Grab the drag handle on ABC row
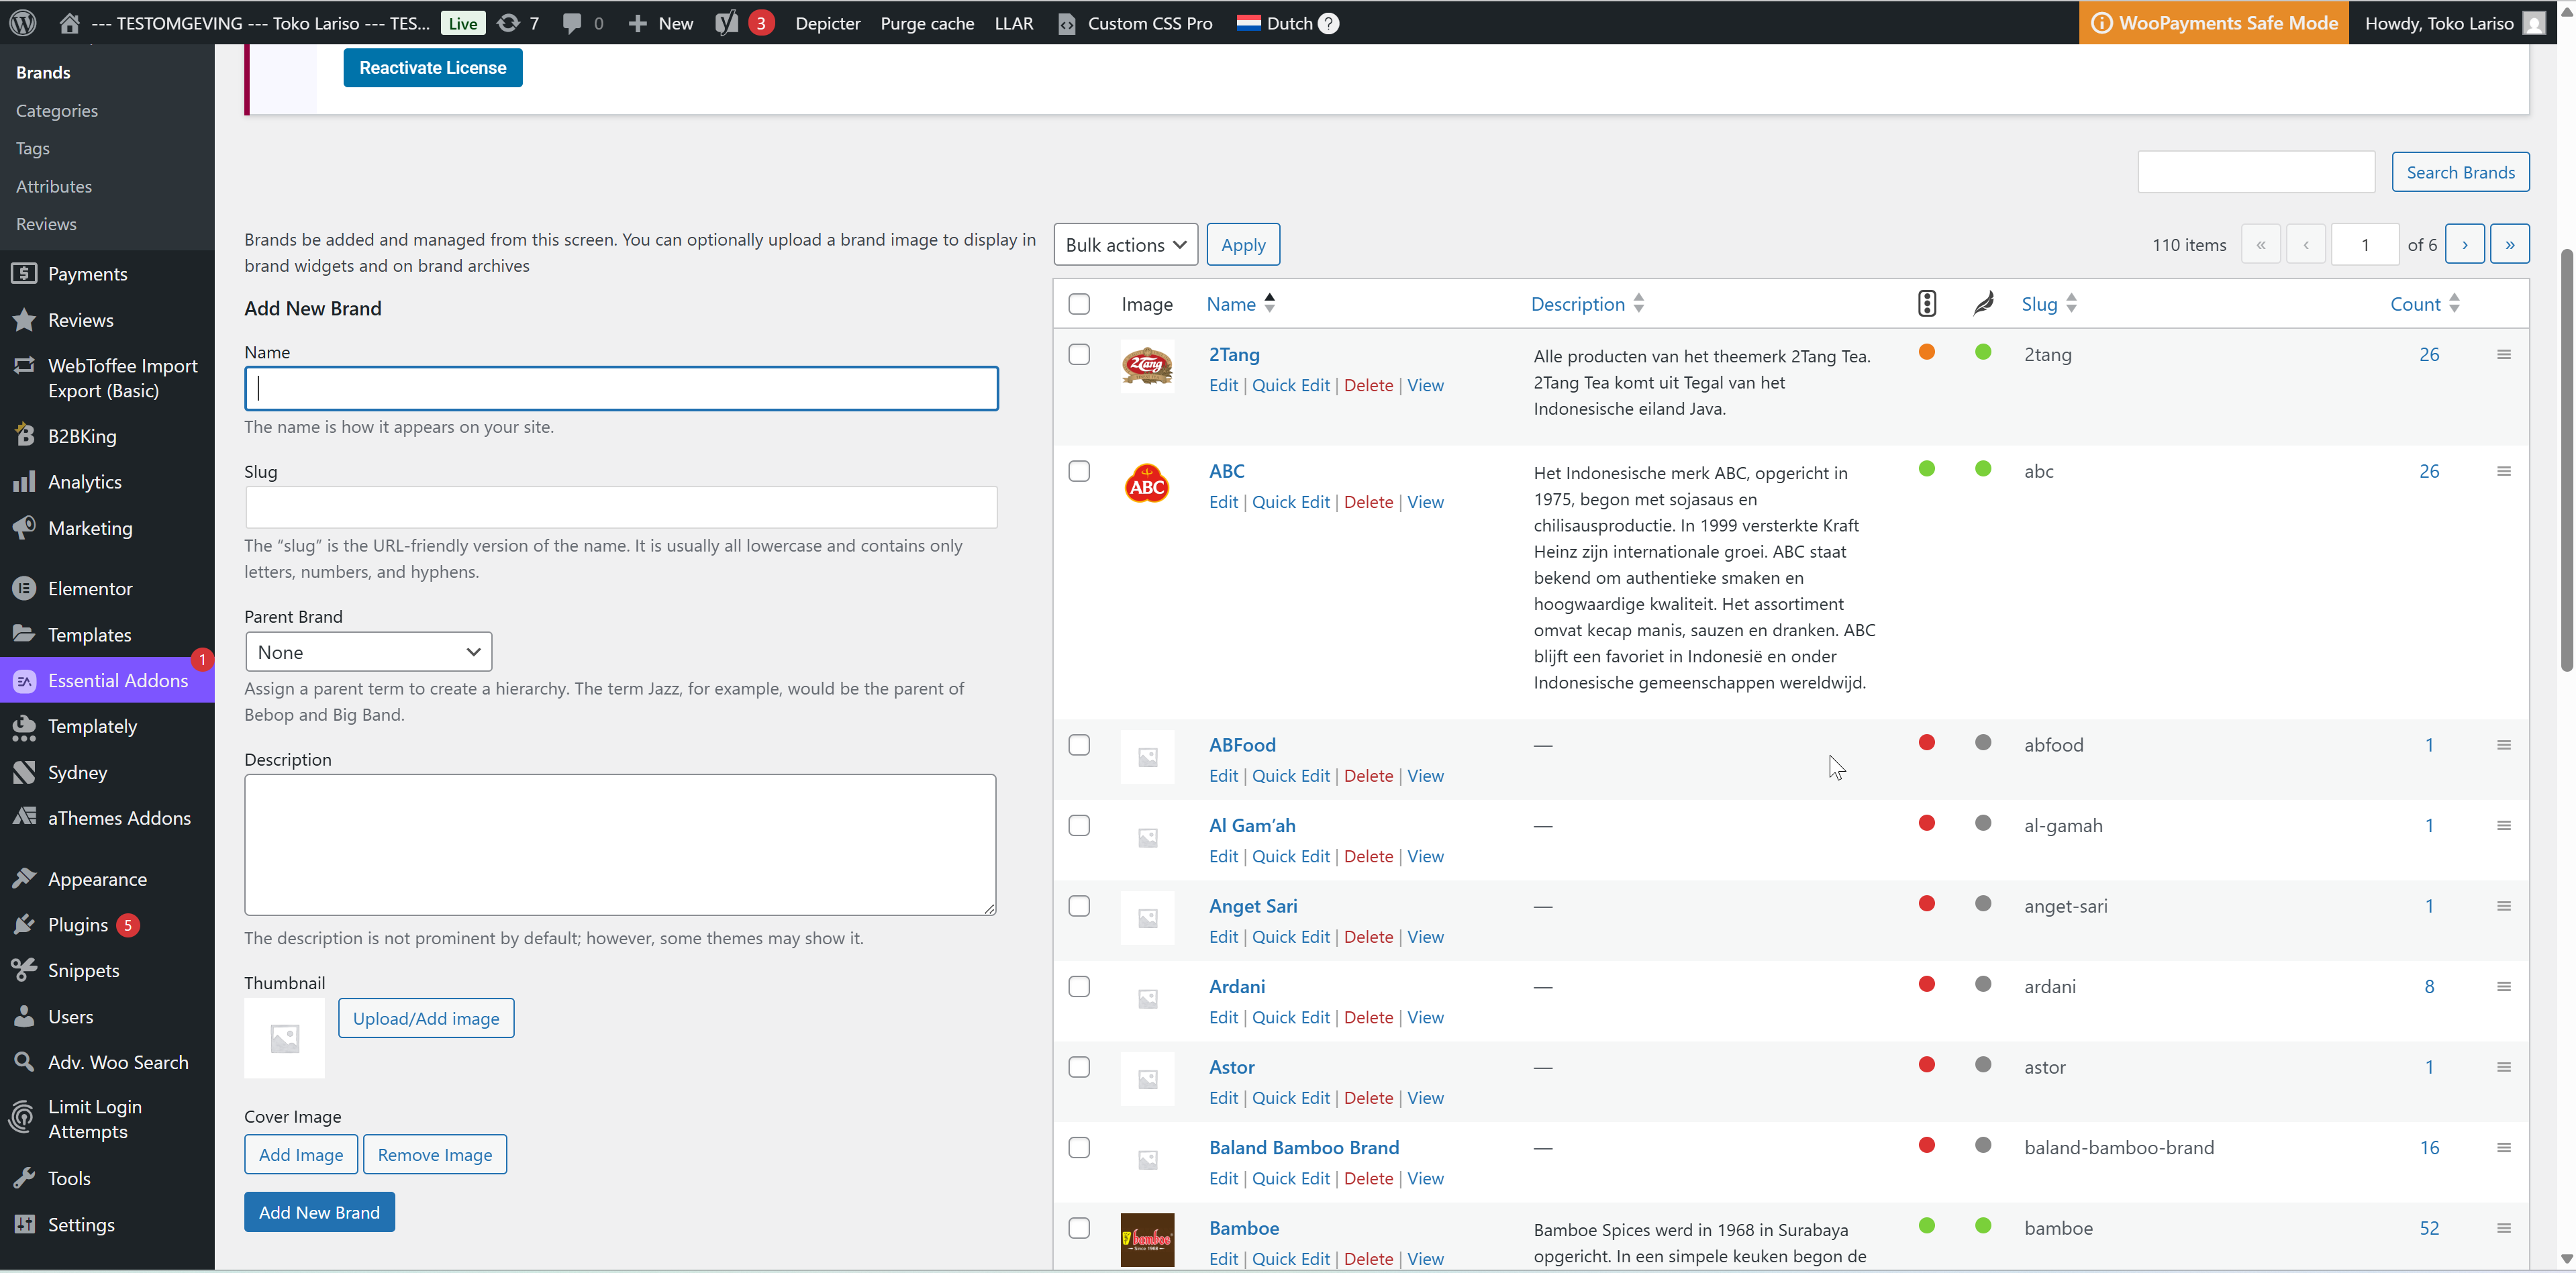This screenshot has height=1273, width=2576. [x=2504, y=471]
